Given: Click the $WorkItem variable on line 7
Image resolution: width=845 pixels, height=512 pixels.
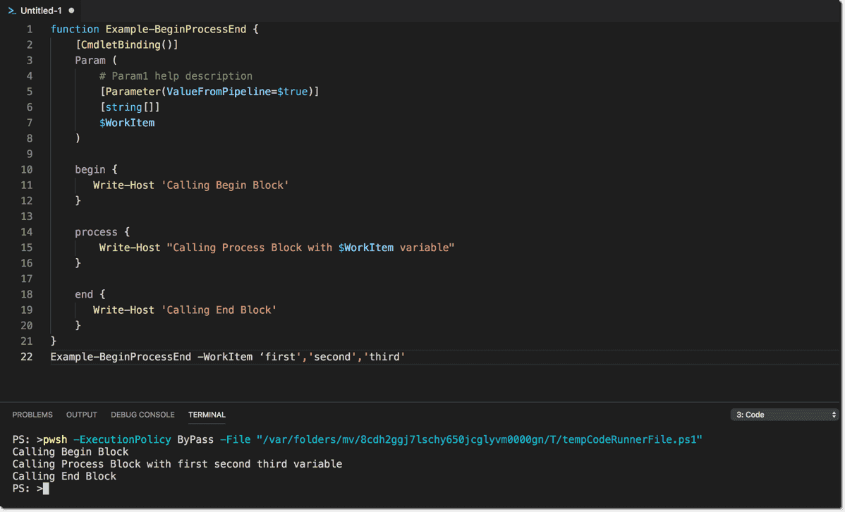Looking at the screenshot, I should click(127, 122).
